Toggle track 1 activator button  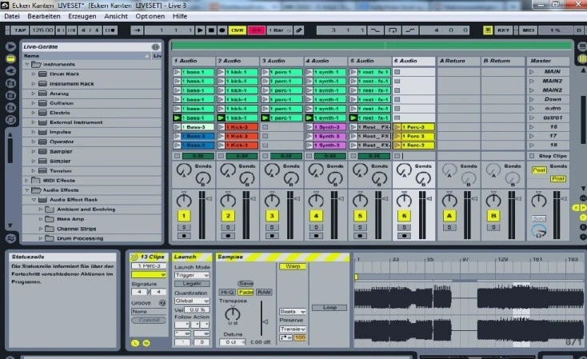click(185, 216)
